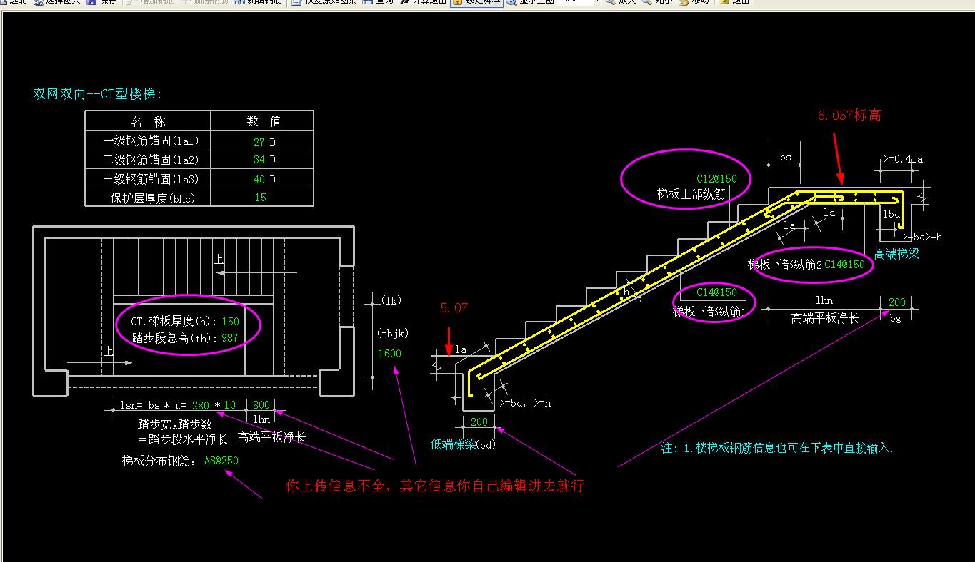Click the label 高端梯梁
Viewport: 975px width, 562px height.
point(896,254)
